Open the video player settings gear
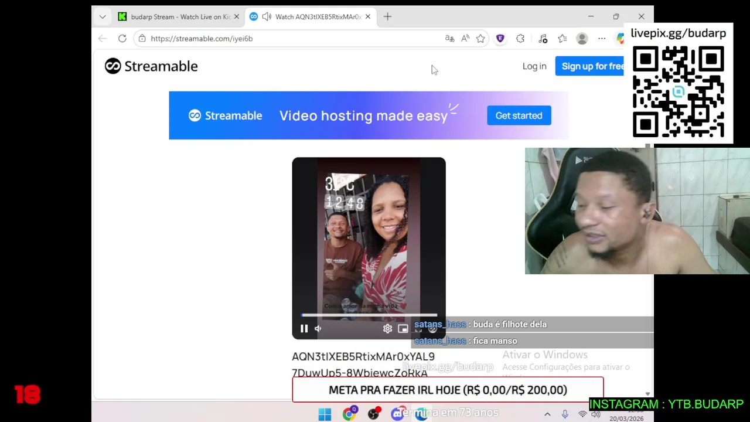This screenshot has height=422, width=750. pos(387,329)
